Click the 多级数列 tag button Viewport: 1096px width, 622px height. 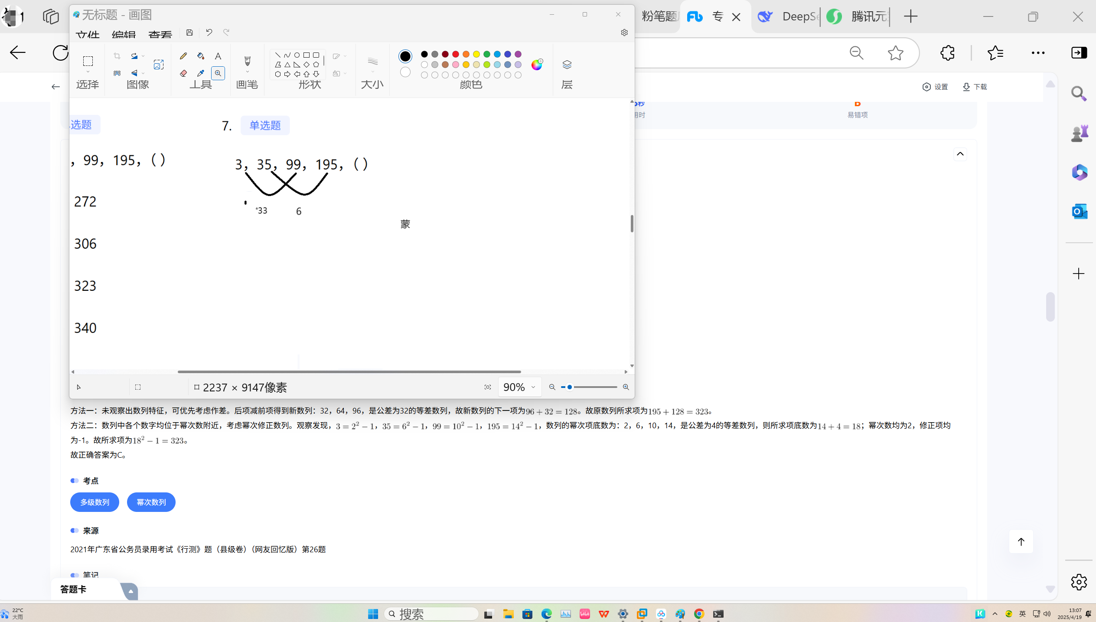95,502
